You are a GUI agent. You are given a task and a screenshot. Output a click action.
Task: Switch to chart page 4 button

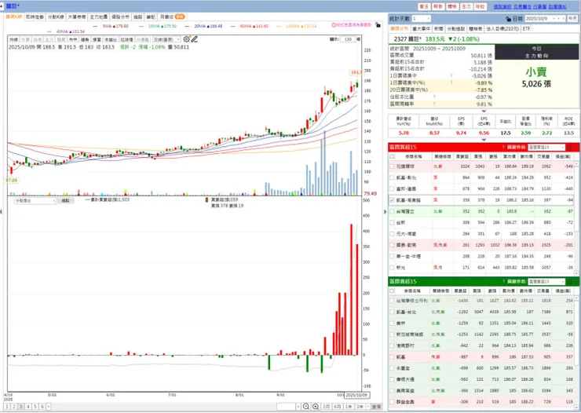[28, 407]
